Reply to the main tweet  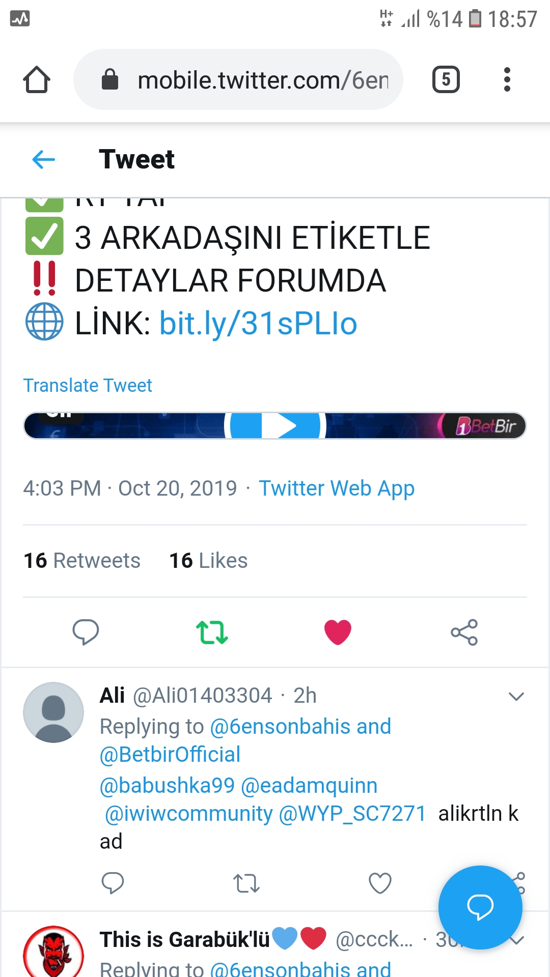point(86,632)
